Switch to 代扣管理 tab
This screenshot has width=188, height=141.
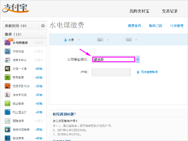point(177,26)
